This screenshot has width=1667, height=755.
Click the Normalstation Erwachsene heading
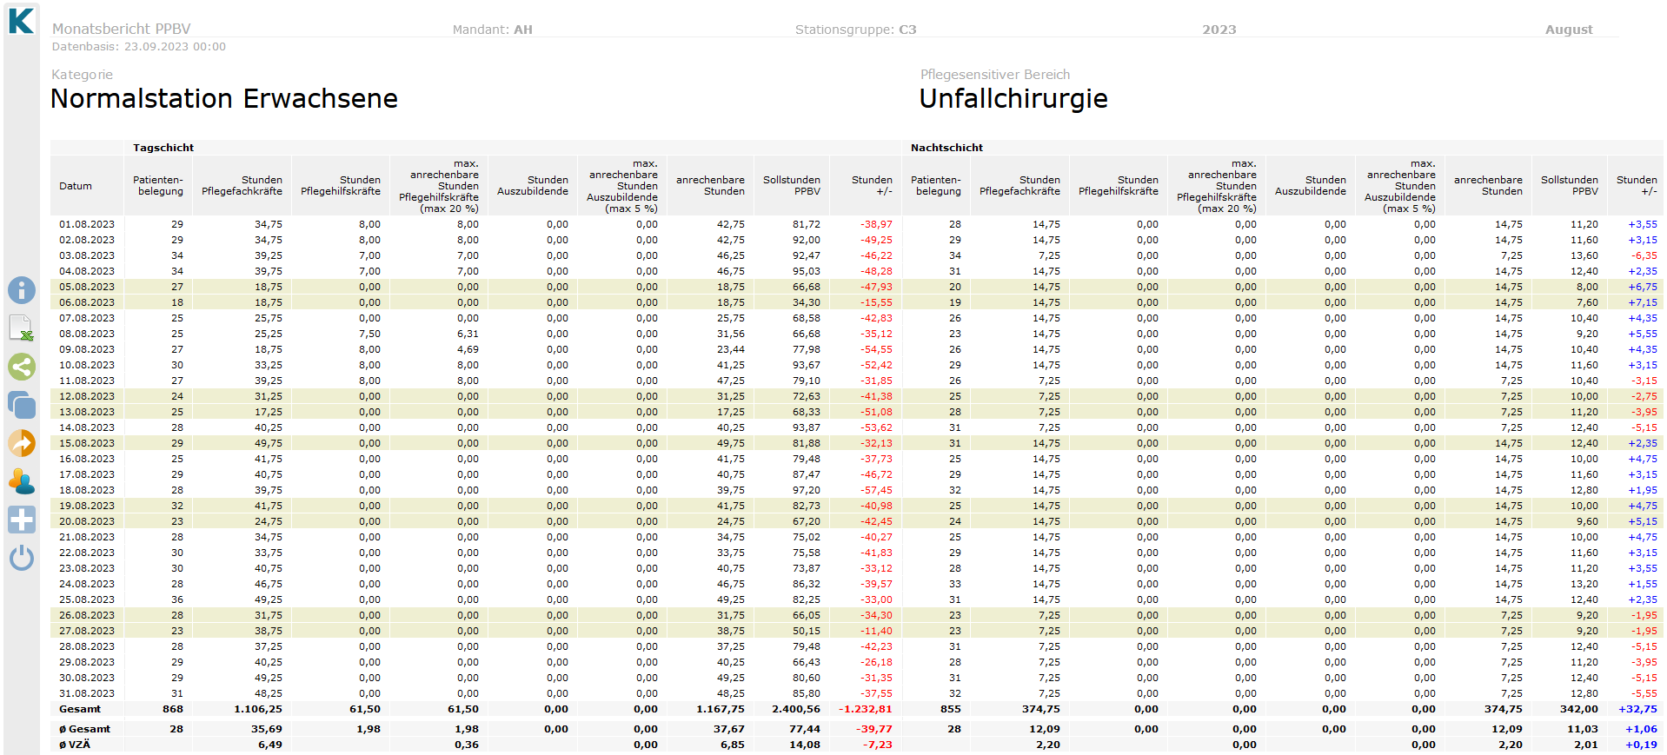[223, 99]
